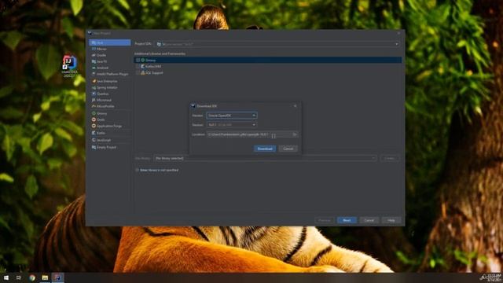Viewport: 503px width, 283px height.
Task: Select the Grails project type
Action: coord(110,119)
